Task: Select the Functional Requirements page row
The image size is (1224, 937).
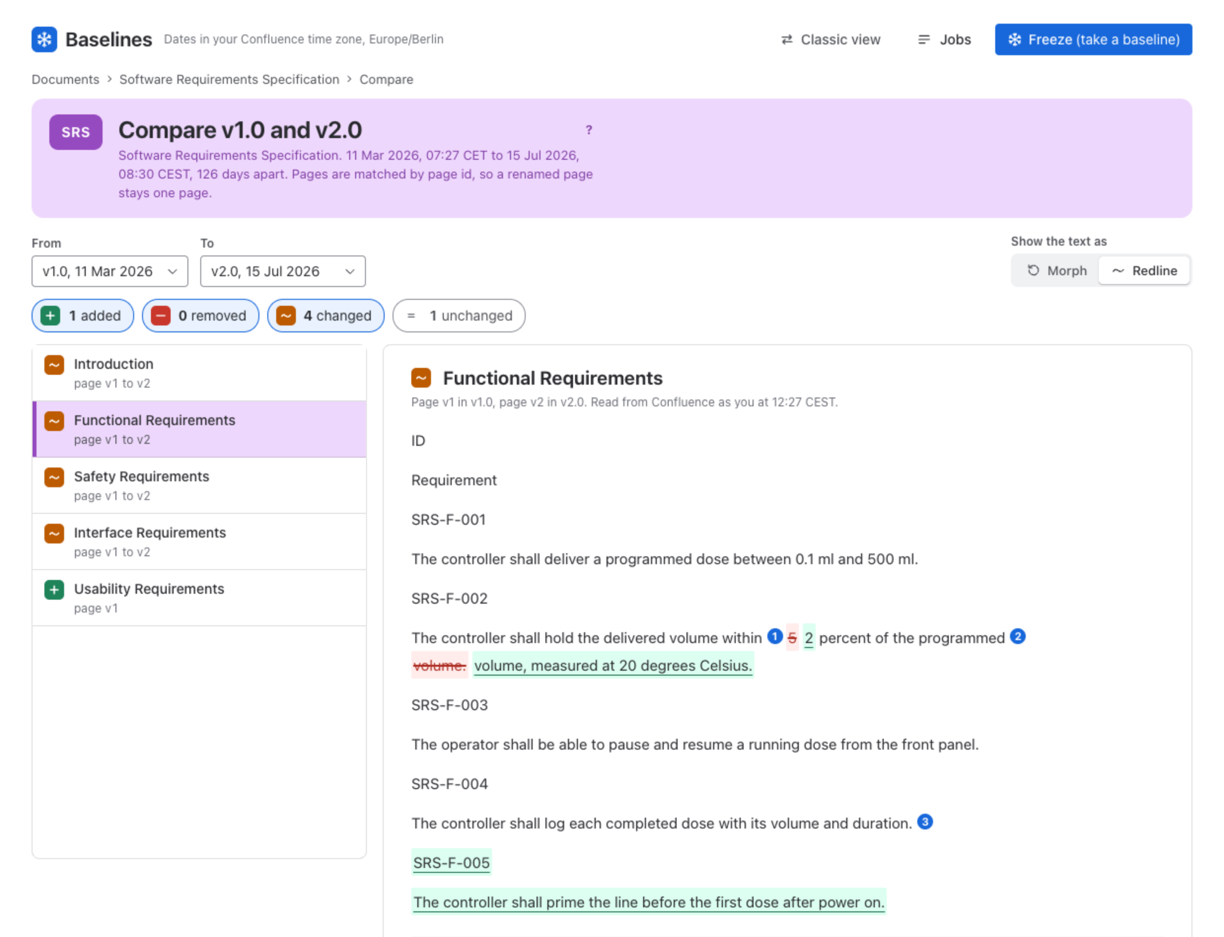Action: point(199,430)
